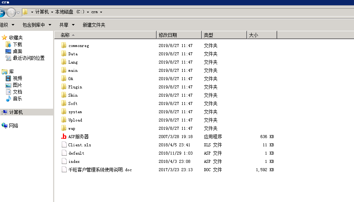Expand the arrow after 本地磁盘 (C:) in address bar
This screenshot has height=202, width=354.
coord(88,12)
